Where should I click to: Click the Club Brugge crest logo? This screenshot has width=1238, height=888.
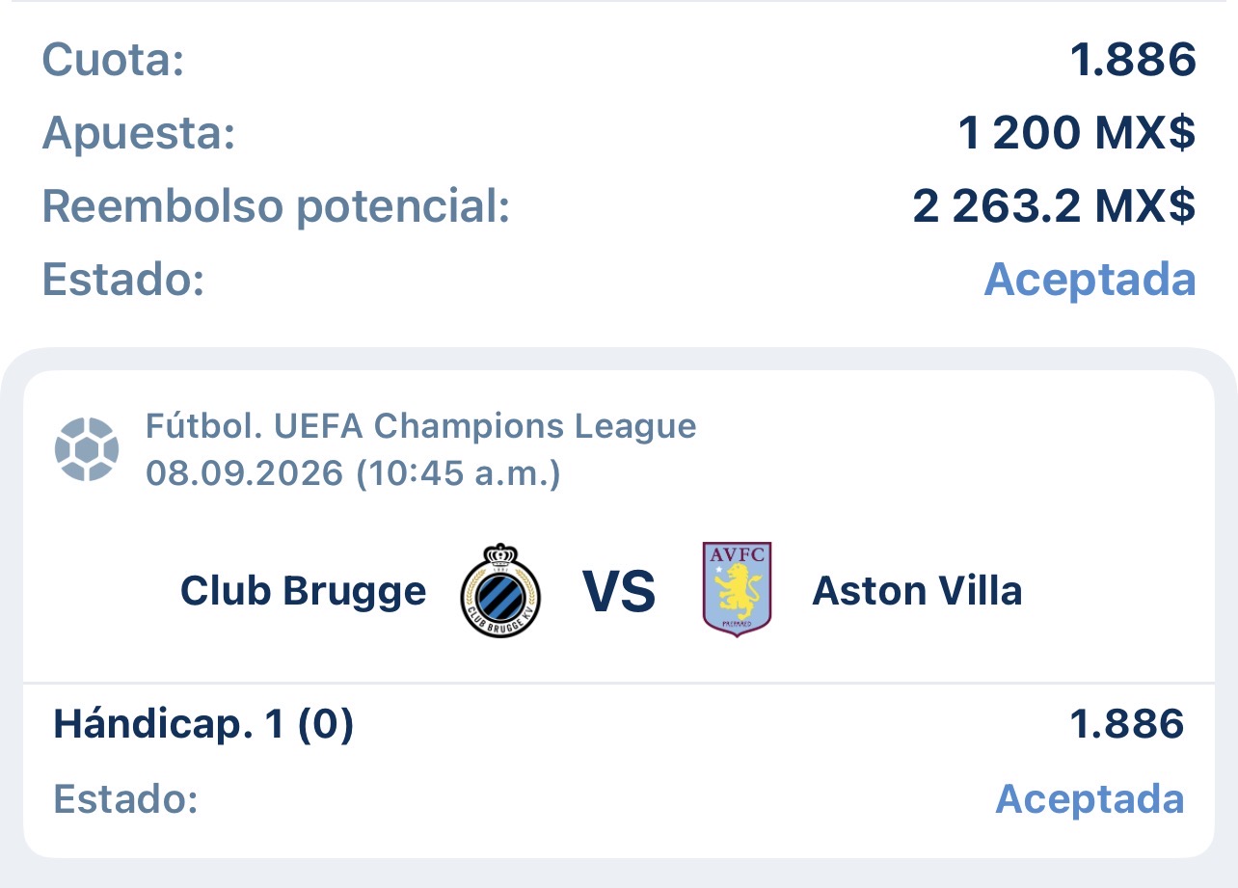pos(501,590)
